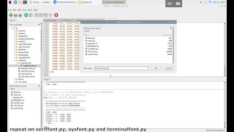The height and width of the screenshot is (132, 234).
Task: Select ST7735.py in the save dialog
Action: coord(93,51)
